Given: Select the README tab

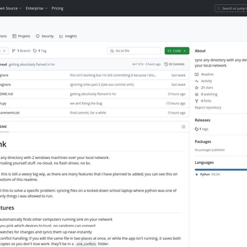Looking at the screenshot, I should click(x=3, y=127).
